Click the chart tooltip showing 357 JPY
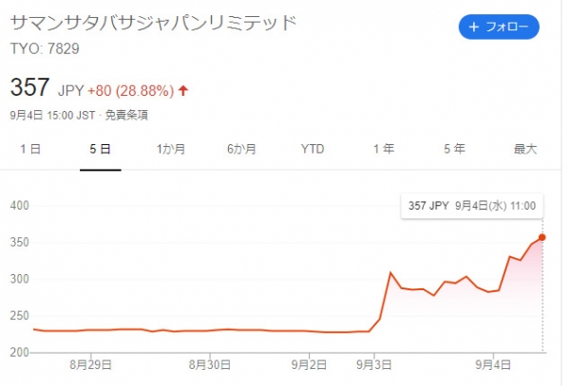570x386 pixels. [x=472, y=206]
